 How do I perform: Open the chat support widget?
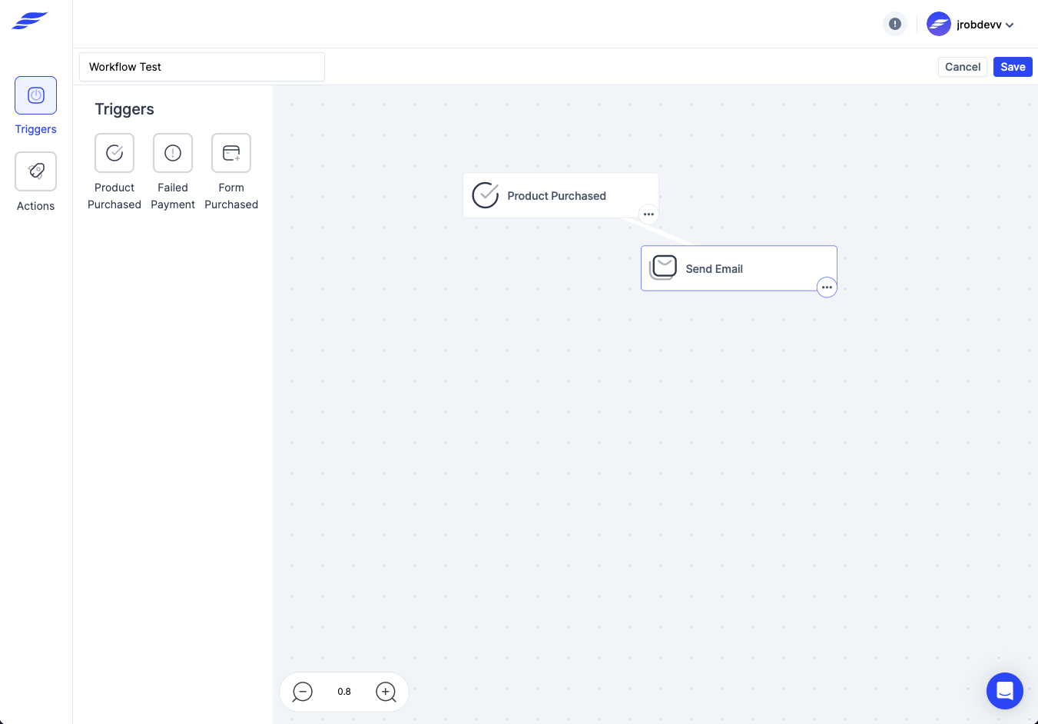1005,691
